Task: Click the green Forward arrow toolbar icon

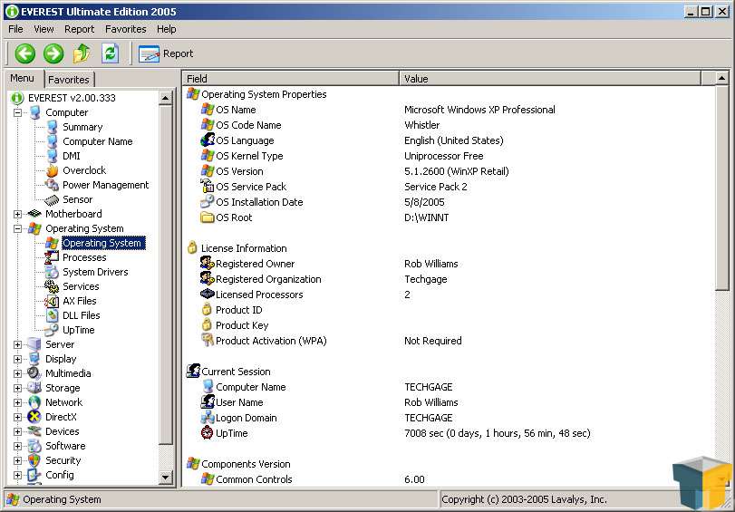Action: coord(53,53)
